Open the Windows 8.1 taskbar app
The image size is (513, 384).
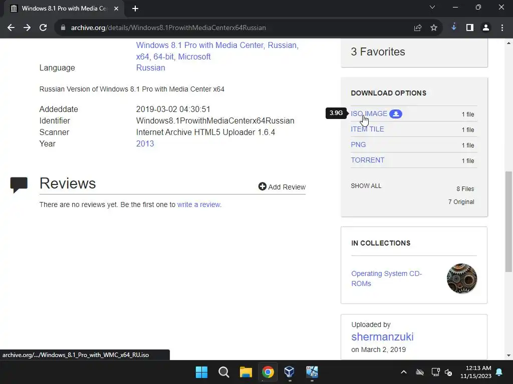(312, 372)
